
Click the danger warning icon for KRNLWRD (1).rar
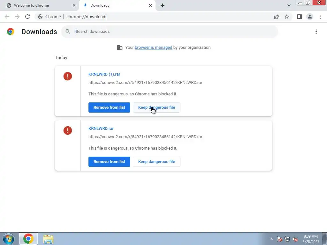click(x=68, y=76)
